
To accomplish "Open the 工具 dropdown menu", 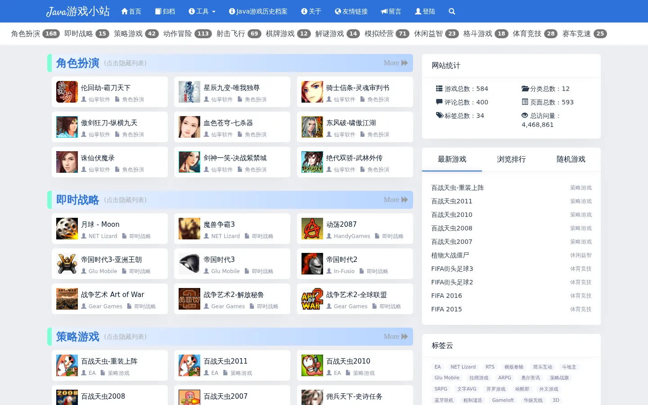I will click(x=202, y=11).
